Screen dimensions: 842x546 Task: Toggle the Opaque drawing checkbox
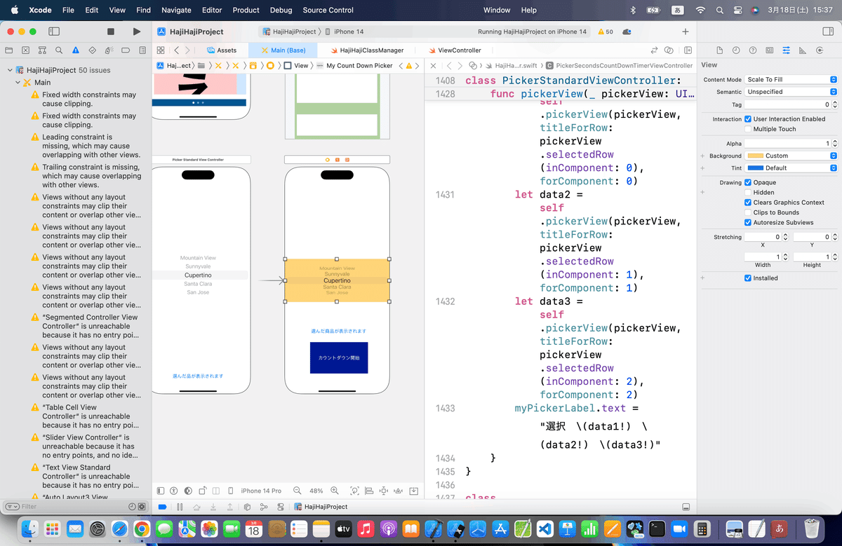748,182
